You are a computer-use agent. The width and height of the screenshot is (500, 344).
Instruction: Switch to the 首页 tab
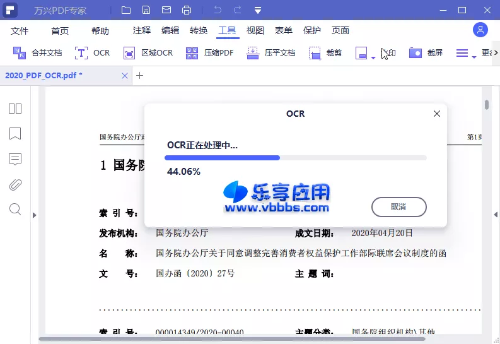pyautogui.click(x=60, y=31)
